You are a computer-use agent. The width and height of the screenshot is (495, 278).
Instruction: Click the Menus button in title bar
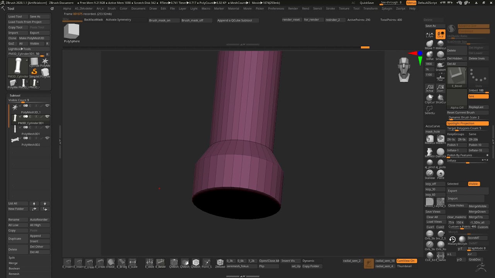tap(411, 3)
